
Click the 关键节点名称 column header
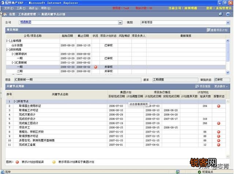pos(60,94)
